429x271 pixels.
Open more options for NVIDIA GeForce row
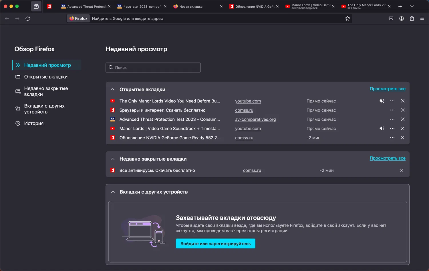point(392,138)
